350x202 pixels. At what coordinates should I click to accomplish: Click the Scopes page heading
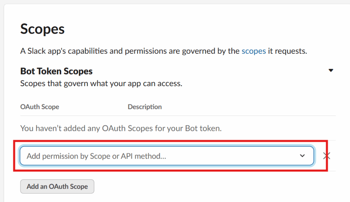[42, 29]
